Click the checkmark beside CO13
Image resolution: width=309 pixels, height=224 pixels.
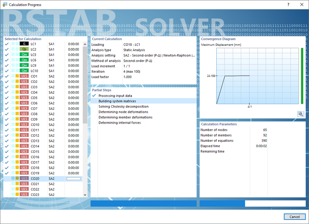coord(7,141)
